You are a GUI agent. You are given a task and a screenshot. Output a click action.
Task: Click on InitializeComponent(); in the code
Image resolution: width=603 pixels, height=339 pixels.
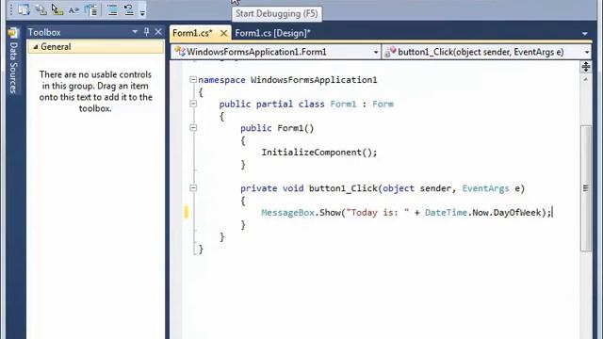click(319, 153)
